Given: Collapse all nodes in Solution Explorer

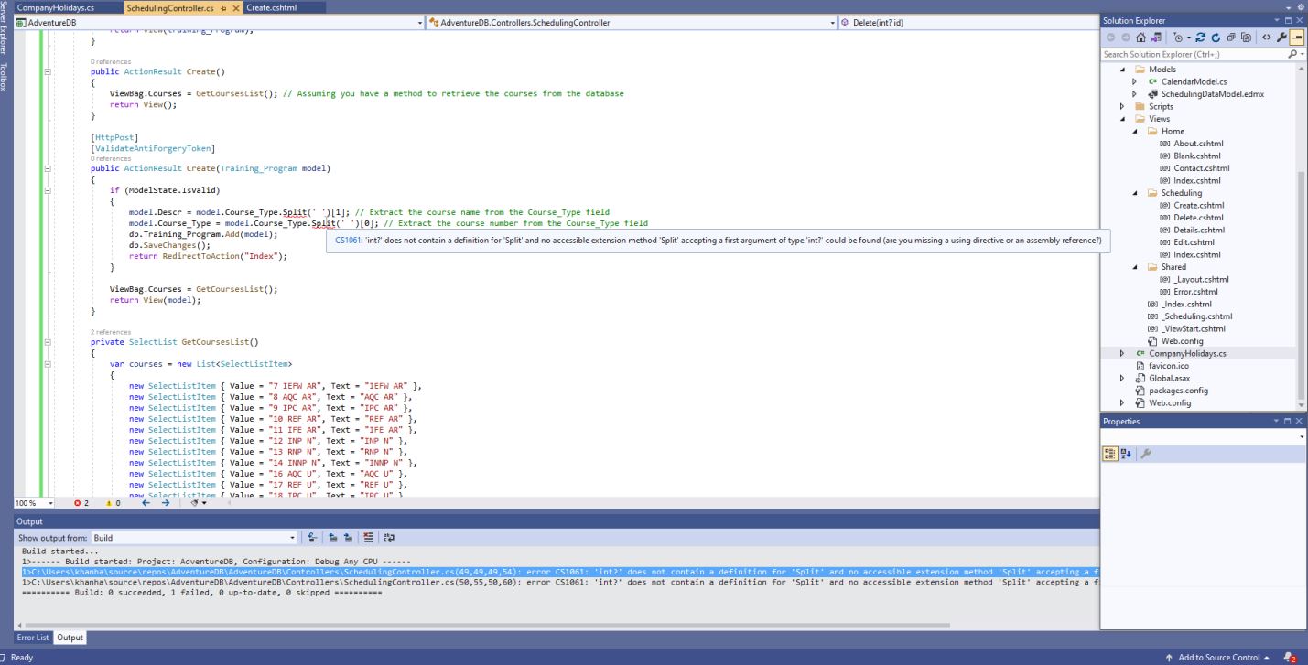Looking at the screenshot, I should pos(1231,38).
